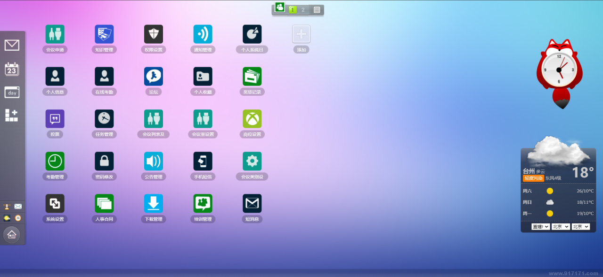Click the fox clock widget
Image resolution: width=603 pixels, height=277 pixels.
[x=559, y=70]
